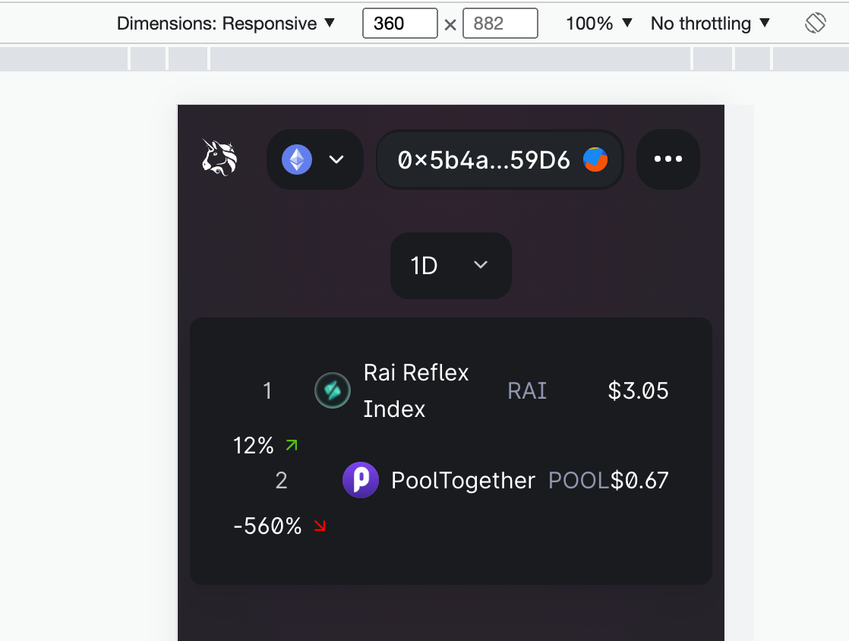Click the RAI ticker symbol
This screenshot has width=849, height=641.
(x=527, y=391)
